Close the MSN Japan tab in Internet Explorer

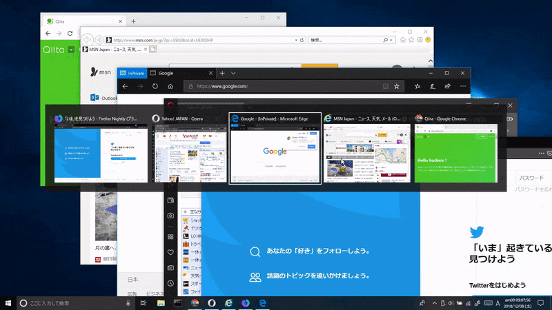coord(146,50)
